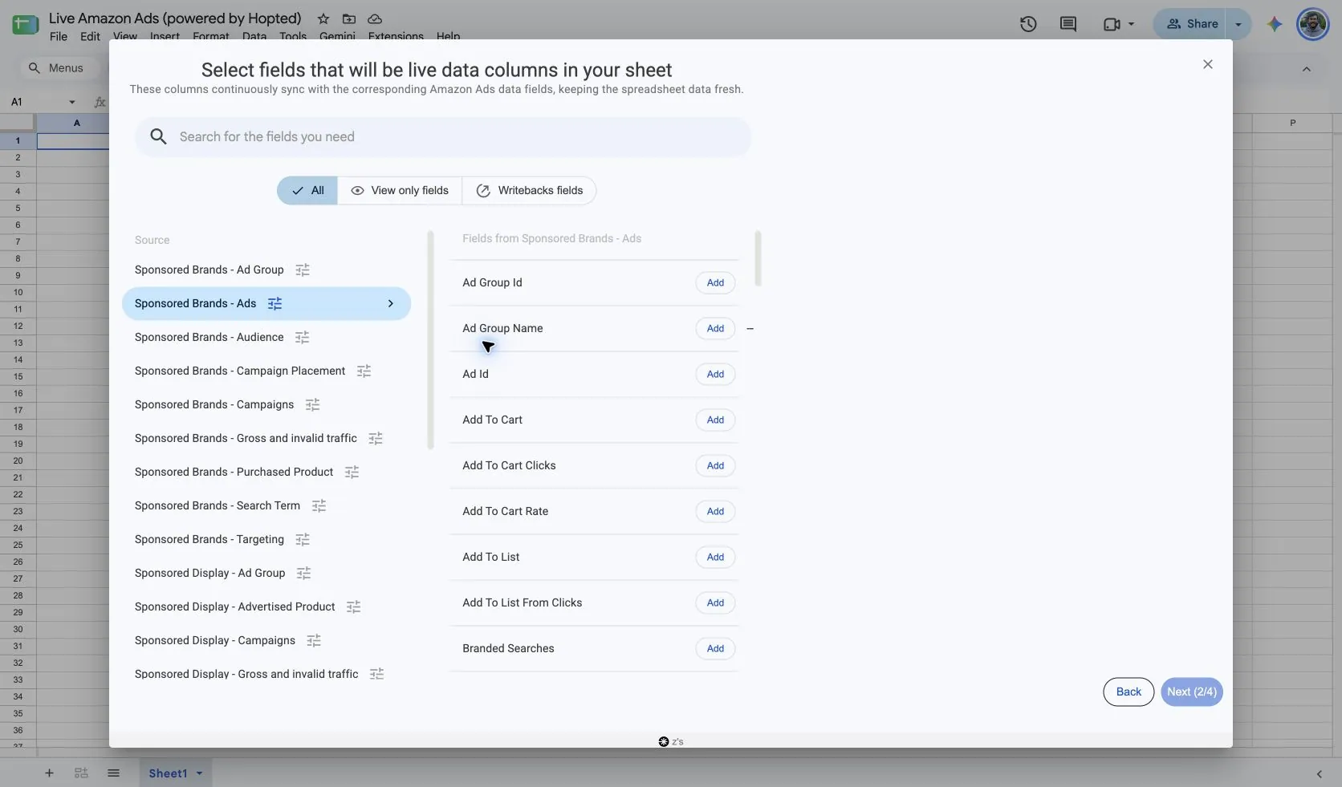Viewport: 1342px width, 787px height.
Task: Open the File menu
Action: (x=59, y=36)
